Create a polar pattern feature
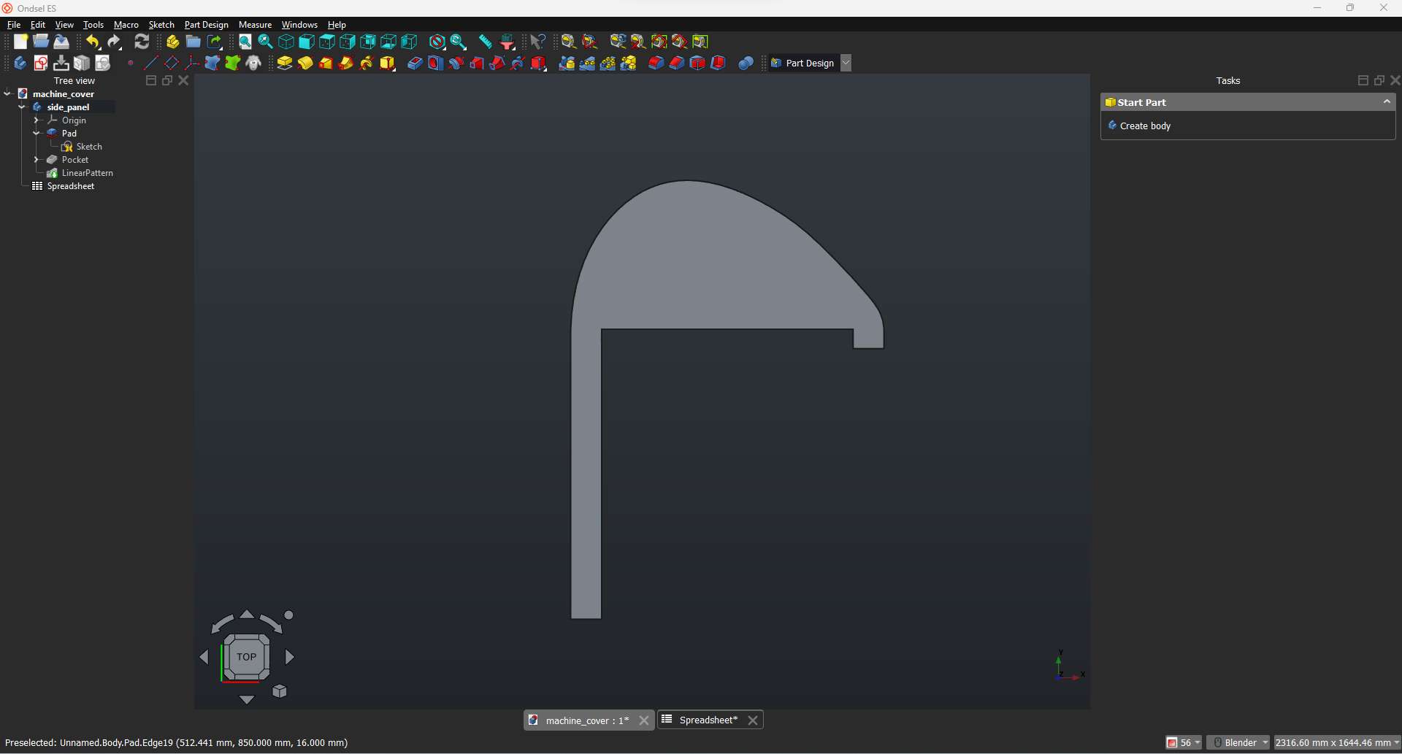Screen dimensions: 1402x754 (x=608, y=64)
